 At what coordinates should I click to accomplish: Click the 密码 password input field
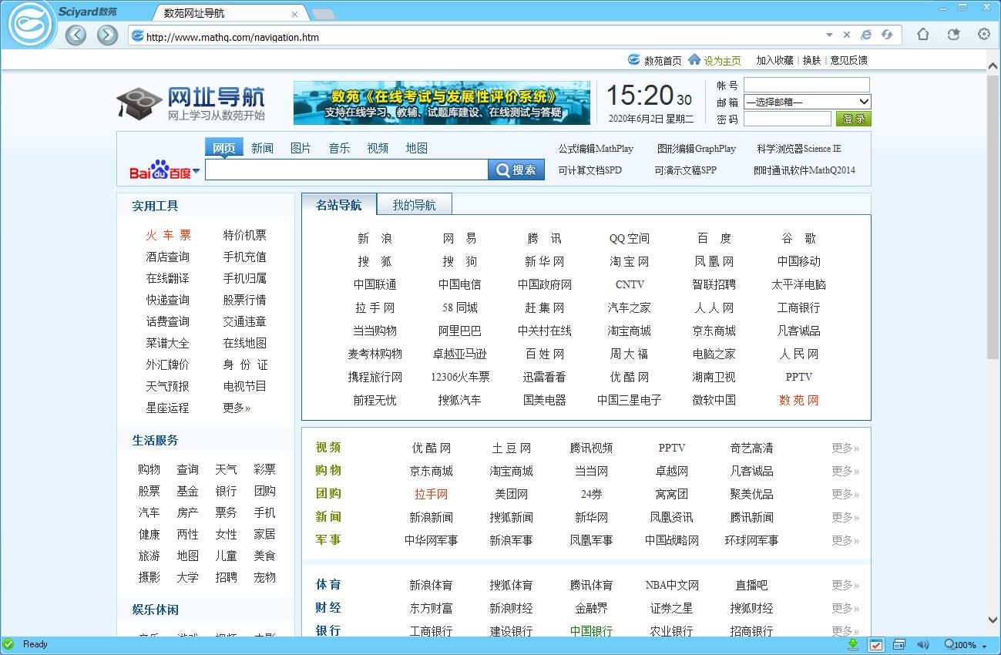(788, 119)
